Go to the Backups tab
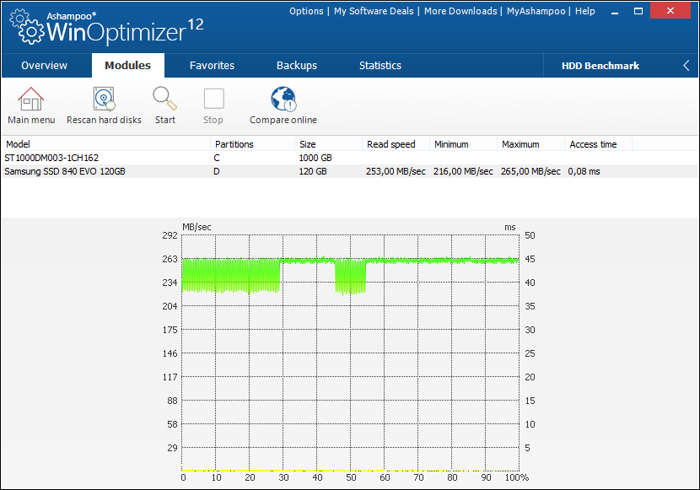Screen dimensions: 700x490 point(297,66)
